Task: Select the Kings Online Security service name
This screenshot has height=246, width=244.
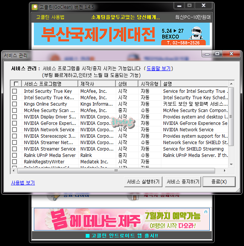Action: click(45, 104)
